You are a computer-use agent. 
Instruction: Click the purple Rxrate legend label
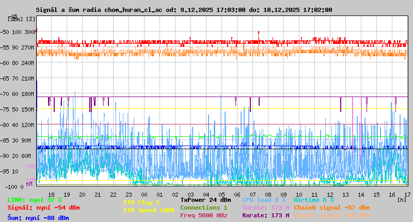(x=265, y=215)
